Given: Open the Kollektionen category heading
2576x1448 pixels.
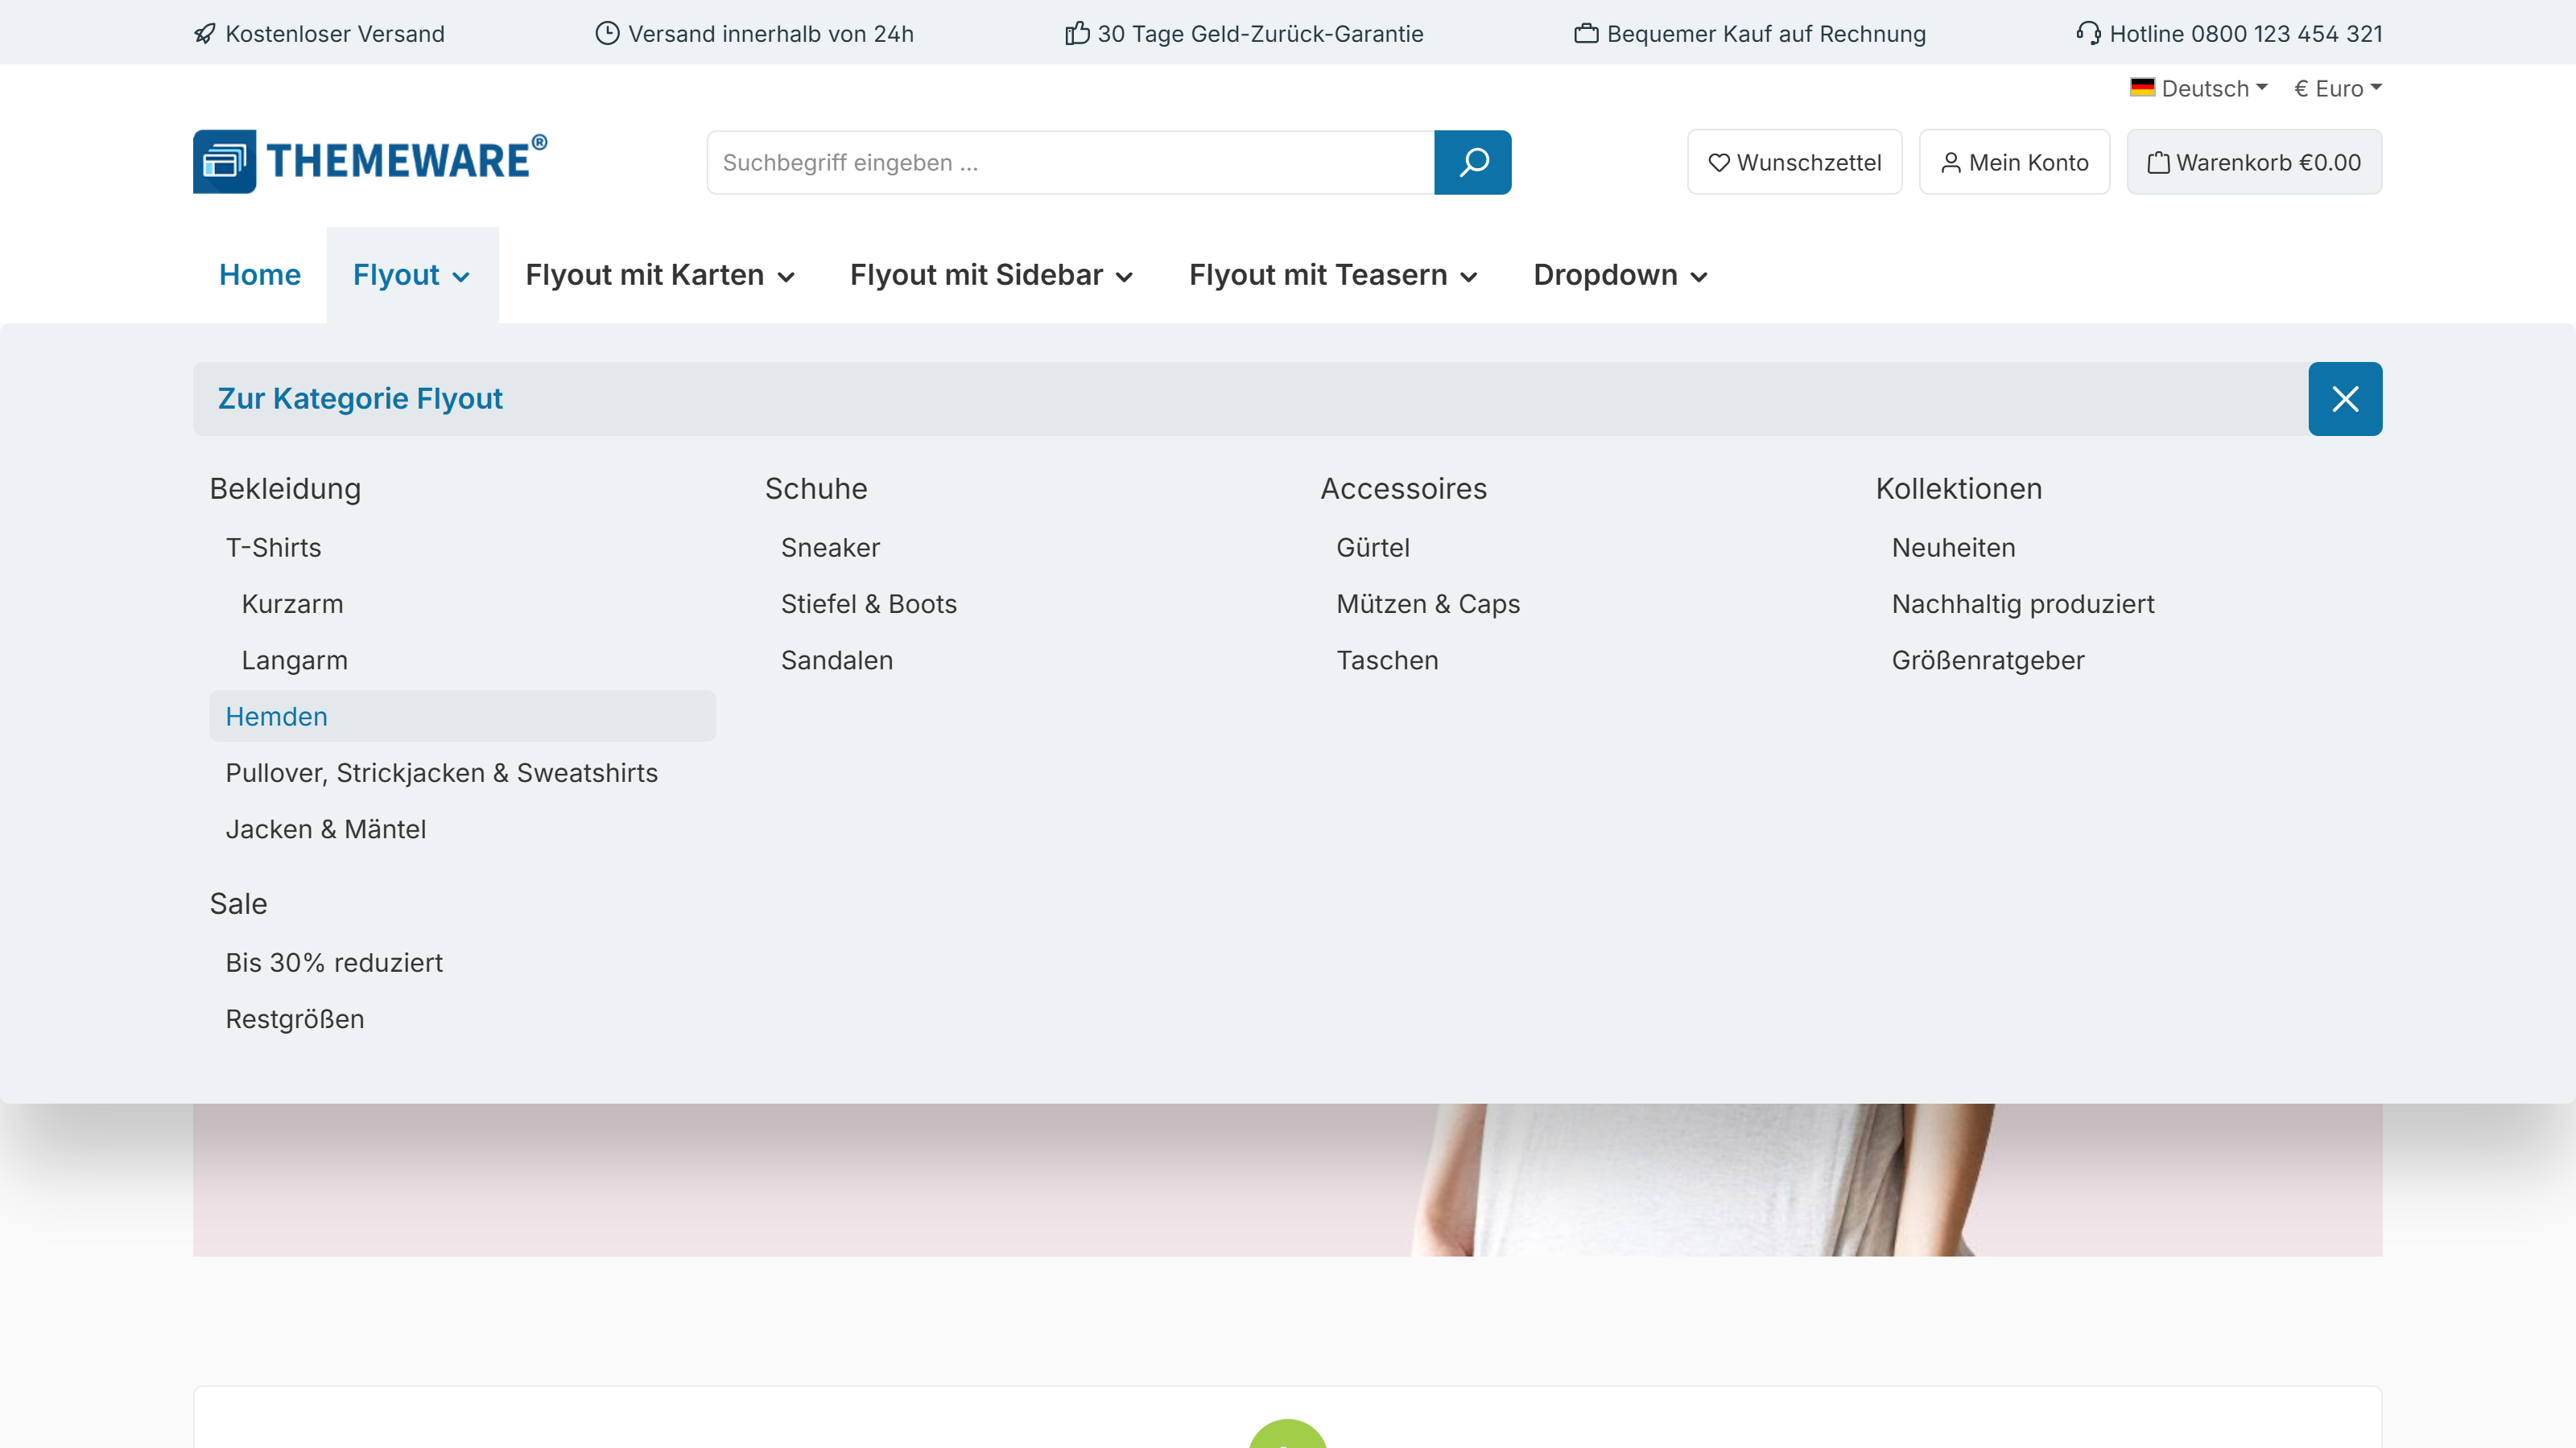Looking at the screenshot, I should (x=1958, y=488).
